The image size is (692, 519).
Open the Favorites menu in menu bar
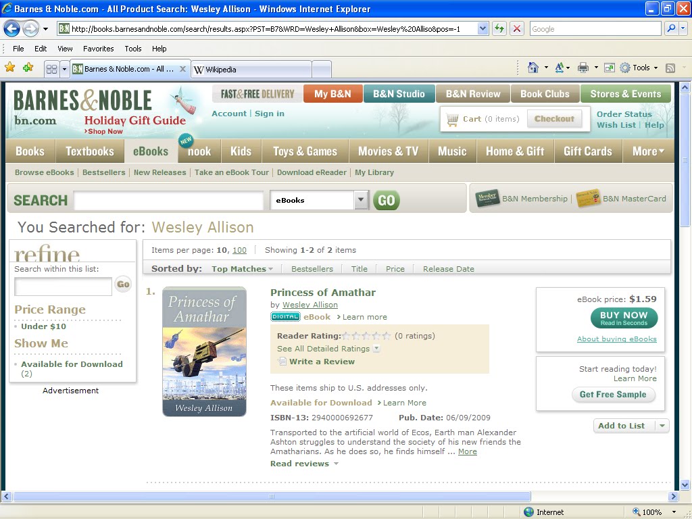click(x=98, y=49)
